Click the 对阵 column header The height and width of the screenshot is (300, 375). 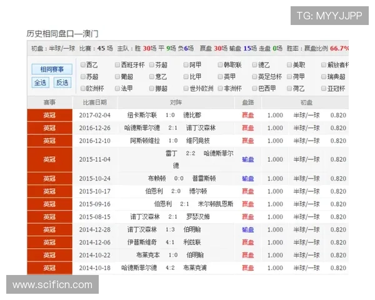coord(176,102)
